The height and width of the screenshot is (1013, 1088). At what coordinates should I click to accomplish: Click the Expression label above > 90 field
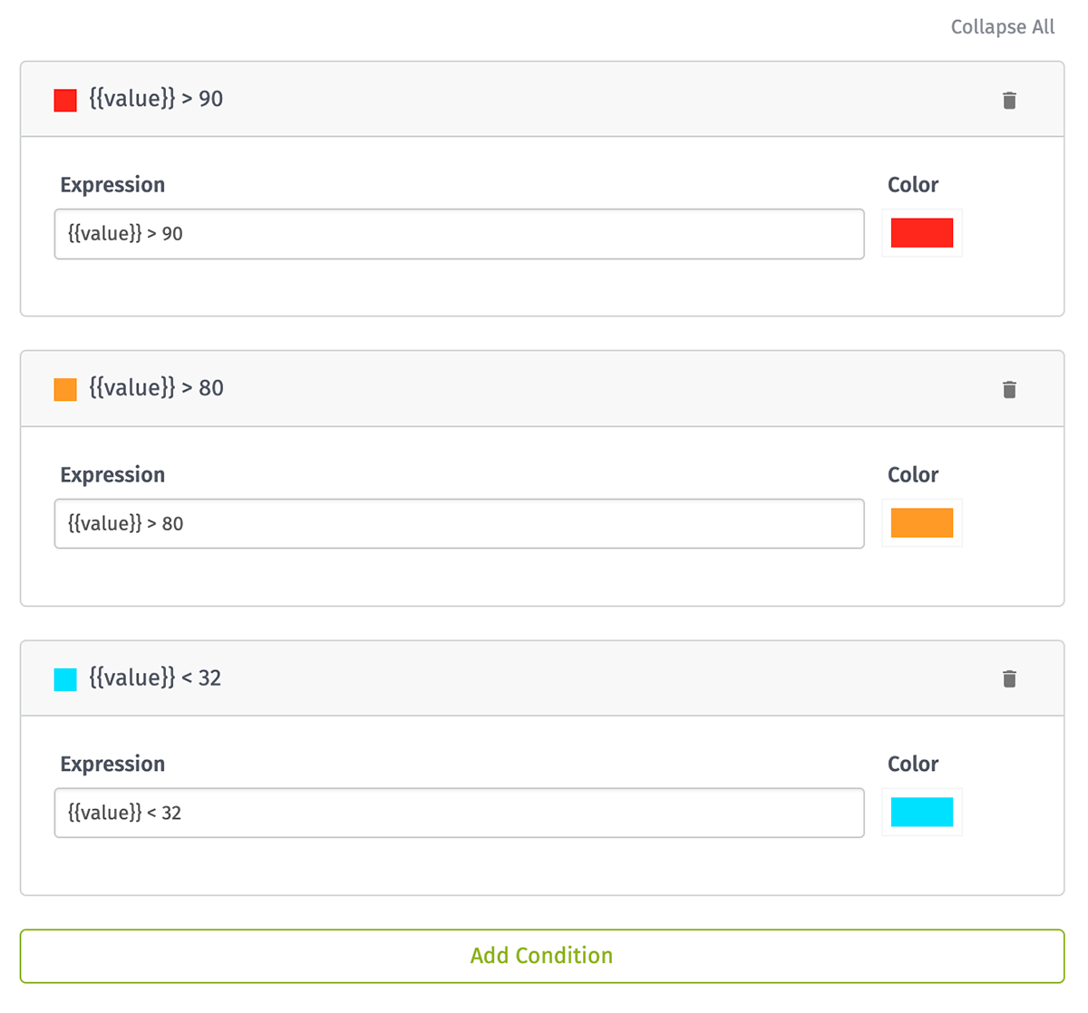[x=112, y=185]
